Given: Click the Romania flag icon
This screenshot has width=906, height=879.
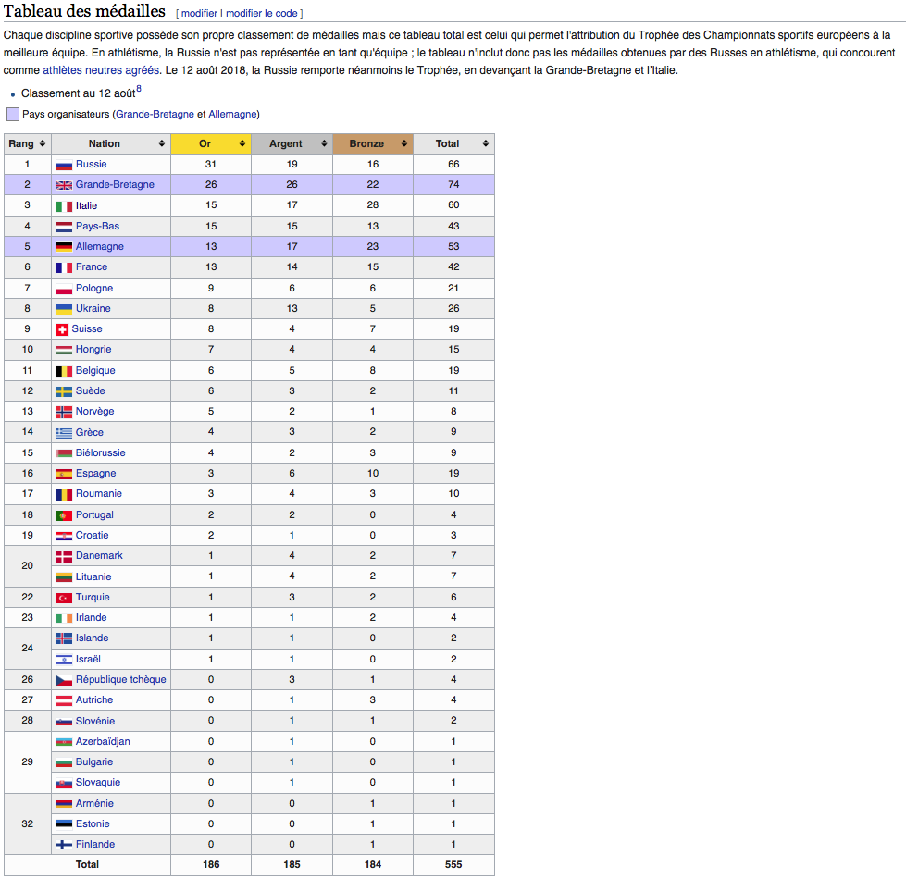Looking at the screenshot, I should click(x=64, y=494).
